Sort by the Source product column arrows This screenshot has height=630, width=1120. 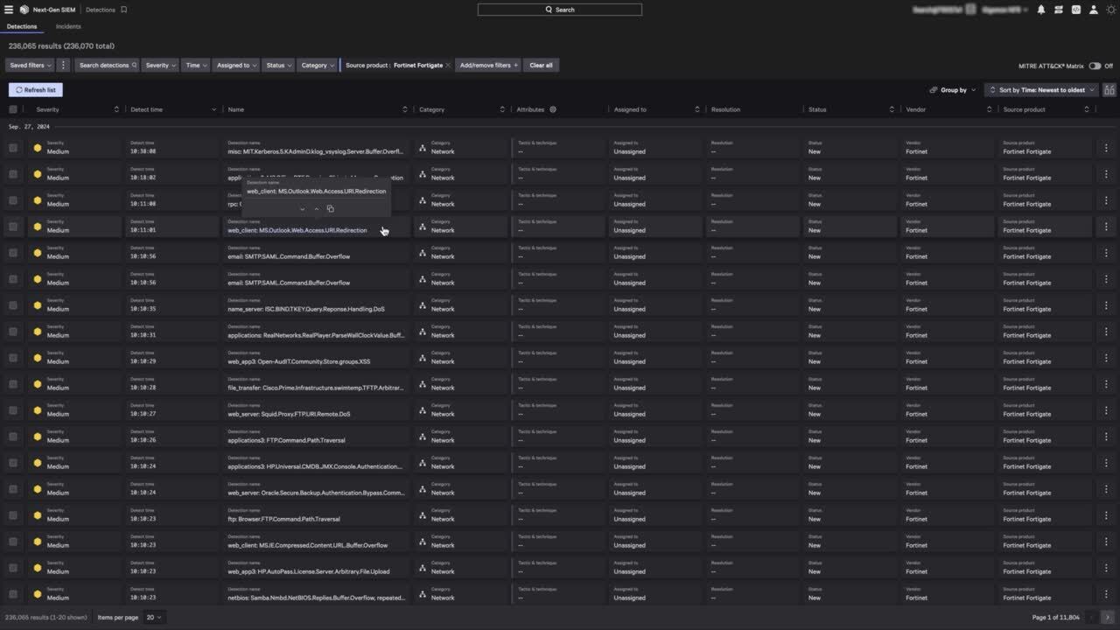1087,109
